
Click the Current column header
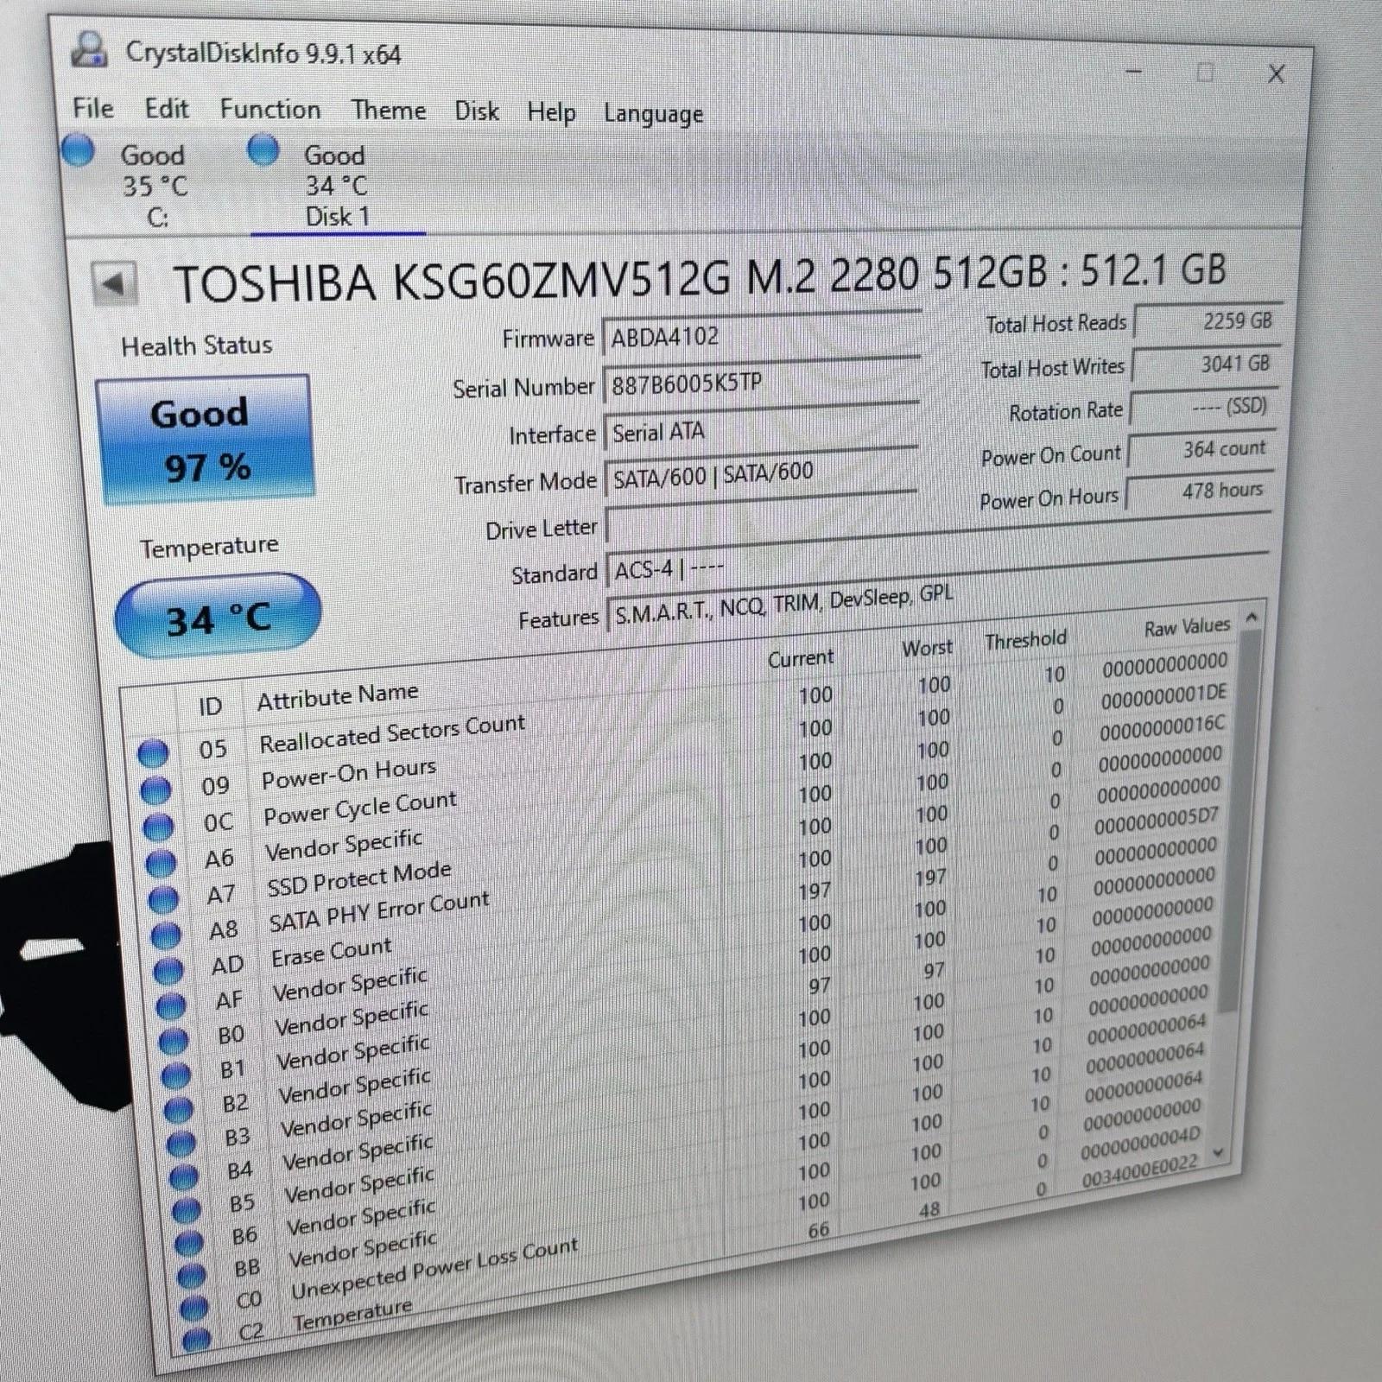tap(801, 658)
